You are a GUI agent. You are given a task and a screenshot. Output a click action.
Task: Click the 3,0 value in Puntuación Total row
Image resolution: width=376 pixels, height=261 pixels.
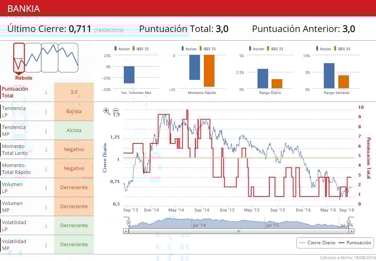pyautogui.click(x=74, y=92)
